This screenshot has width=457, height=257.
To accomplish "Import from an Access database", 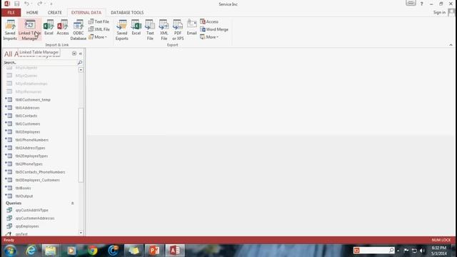I will click(63, 28).
